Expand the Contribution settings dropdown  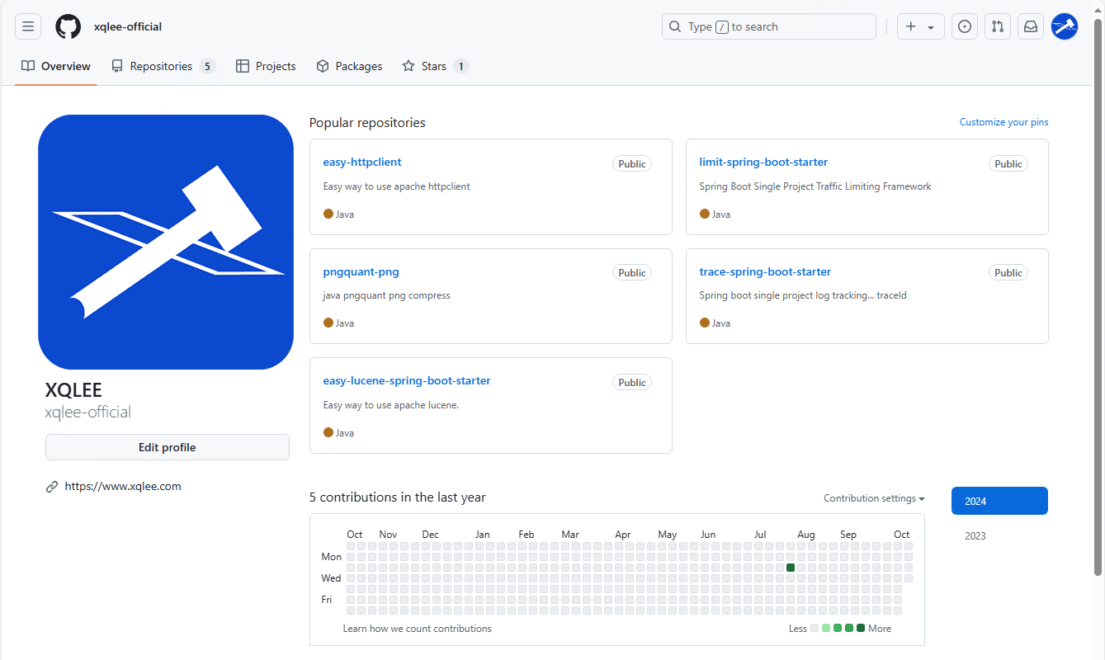[874, 498]
